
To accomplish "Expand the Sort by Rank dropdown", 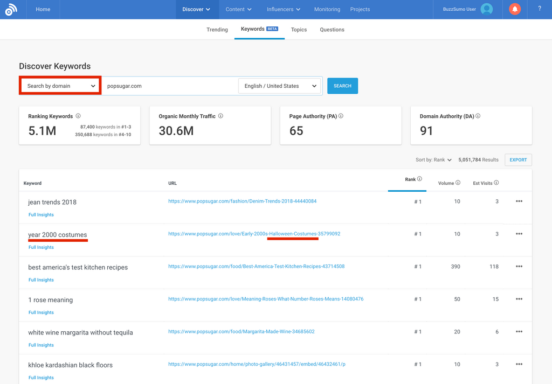I will tap(433, 160).
